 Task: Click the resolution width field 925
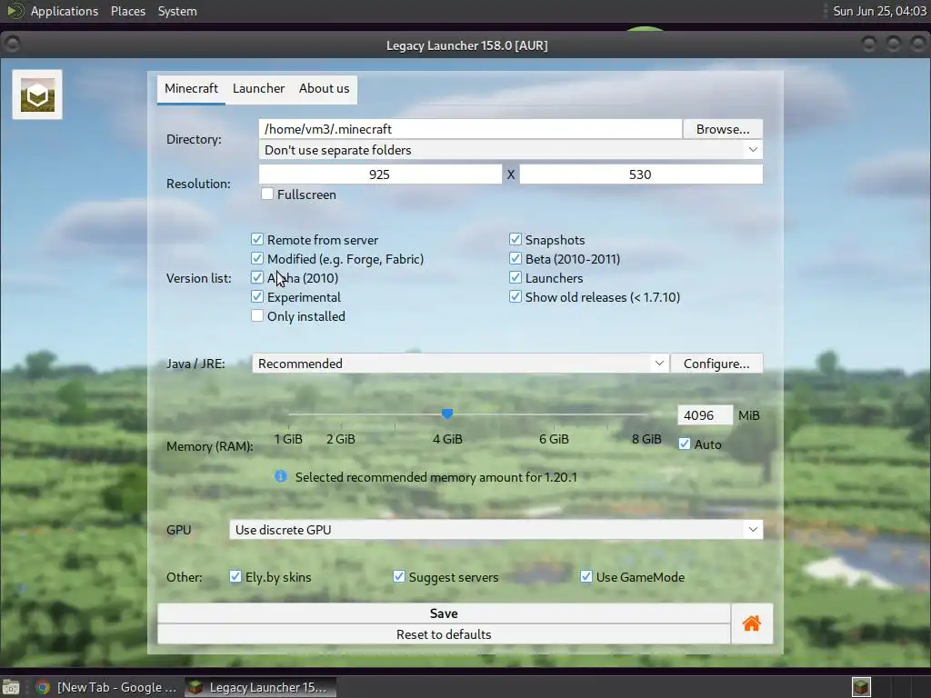pos(380,174)
